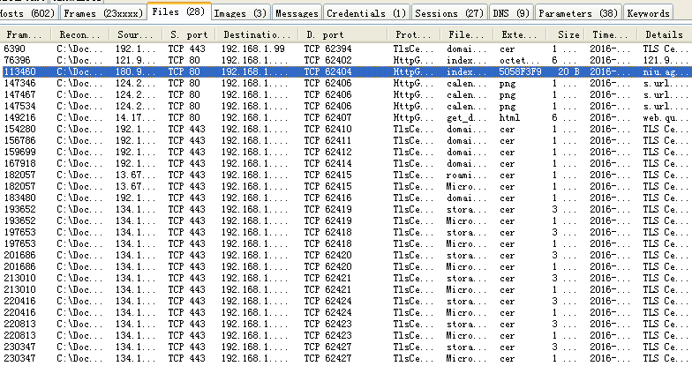Viewport: 692px width, 381px height.
Task: Show the Sessions (27) tab
Action: (x=449, y=12)
